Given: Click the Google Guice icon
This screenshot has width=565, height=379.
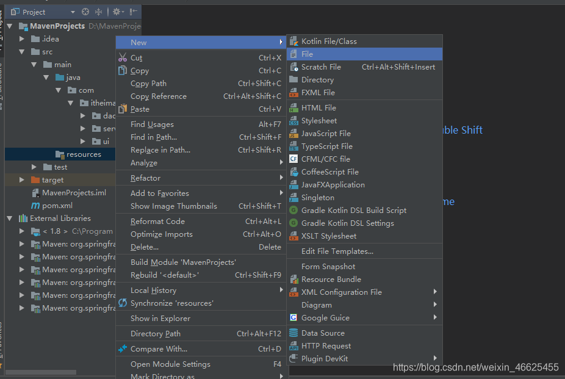Looking at the screenshot, I should coord(293,318).
